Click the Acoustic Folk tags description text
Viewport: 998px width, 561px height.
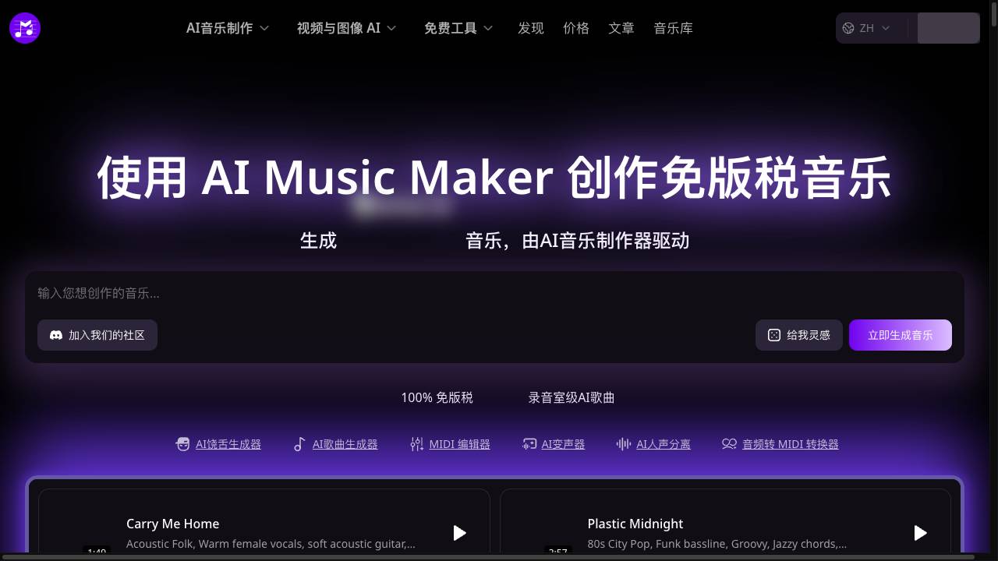click(271, 544)
